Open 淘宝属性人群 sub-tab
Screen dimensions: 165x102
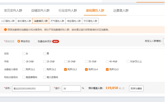tap(74, 21)
